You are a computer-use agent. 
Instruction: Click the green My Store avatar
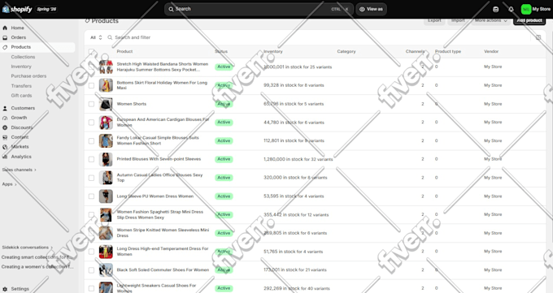[526, 9]
